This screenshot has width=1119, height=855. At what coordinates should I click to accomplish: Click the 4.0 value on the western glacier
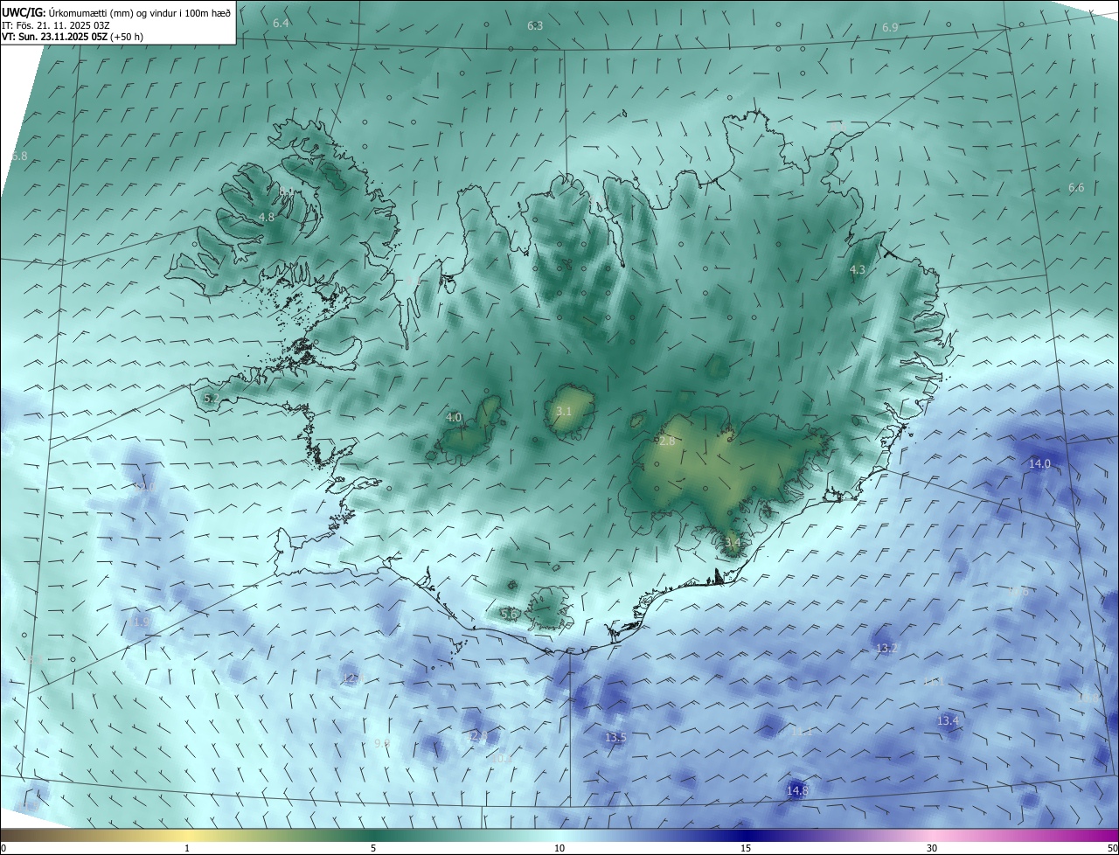click(454, 418)
